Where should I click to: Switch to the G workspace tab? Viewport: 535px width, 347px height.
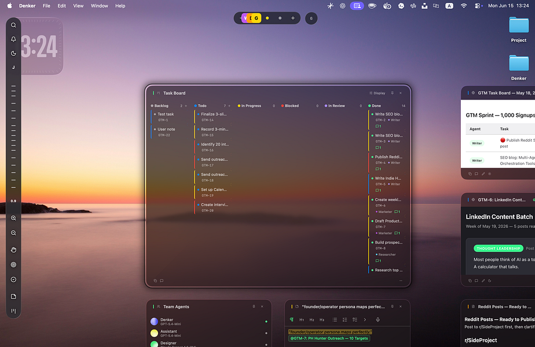click(256, 18)
